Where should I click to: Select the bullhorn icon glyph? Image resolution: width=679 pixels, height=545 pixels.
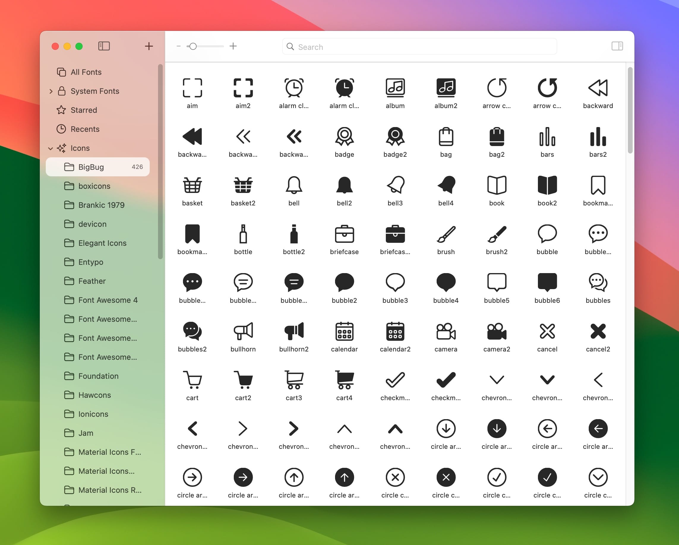243,331
